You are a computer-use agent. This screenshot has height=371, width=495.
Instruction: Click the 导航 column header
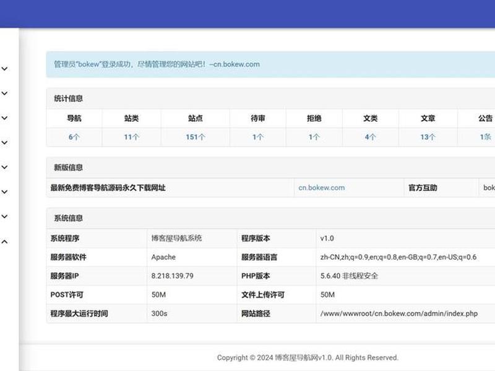pos(74,118)
